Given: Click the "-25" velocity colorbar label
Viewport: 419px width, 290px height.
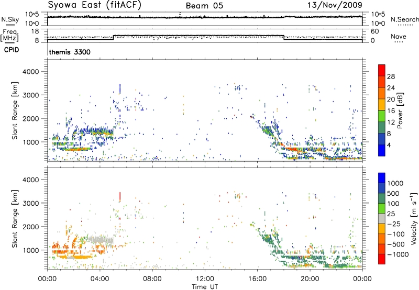Looking at the screenshot, I should (393, 224).
